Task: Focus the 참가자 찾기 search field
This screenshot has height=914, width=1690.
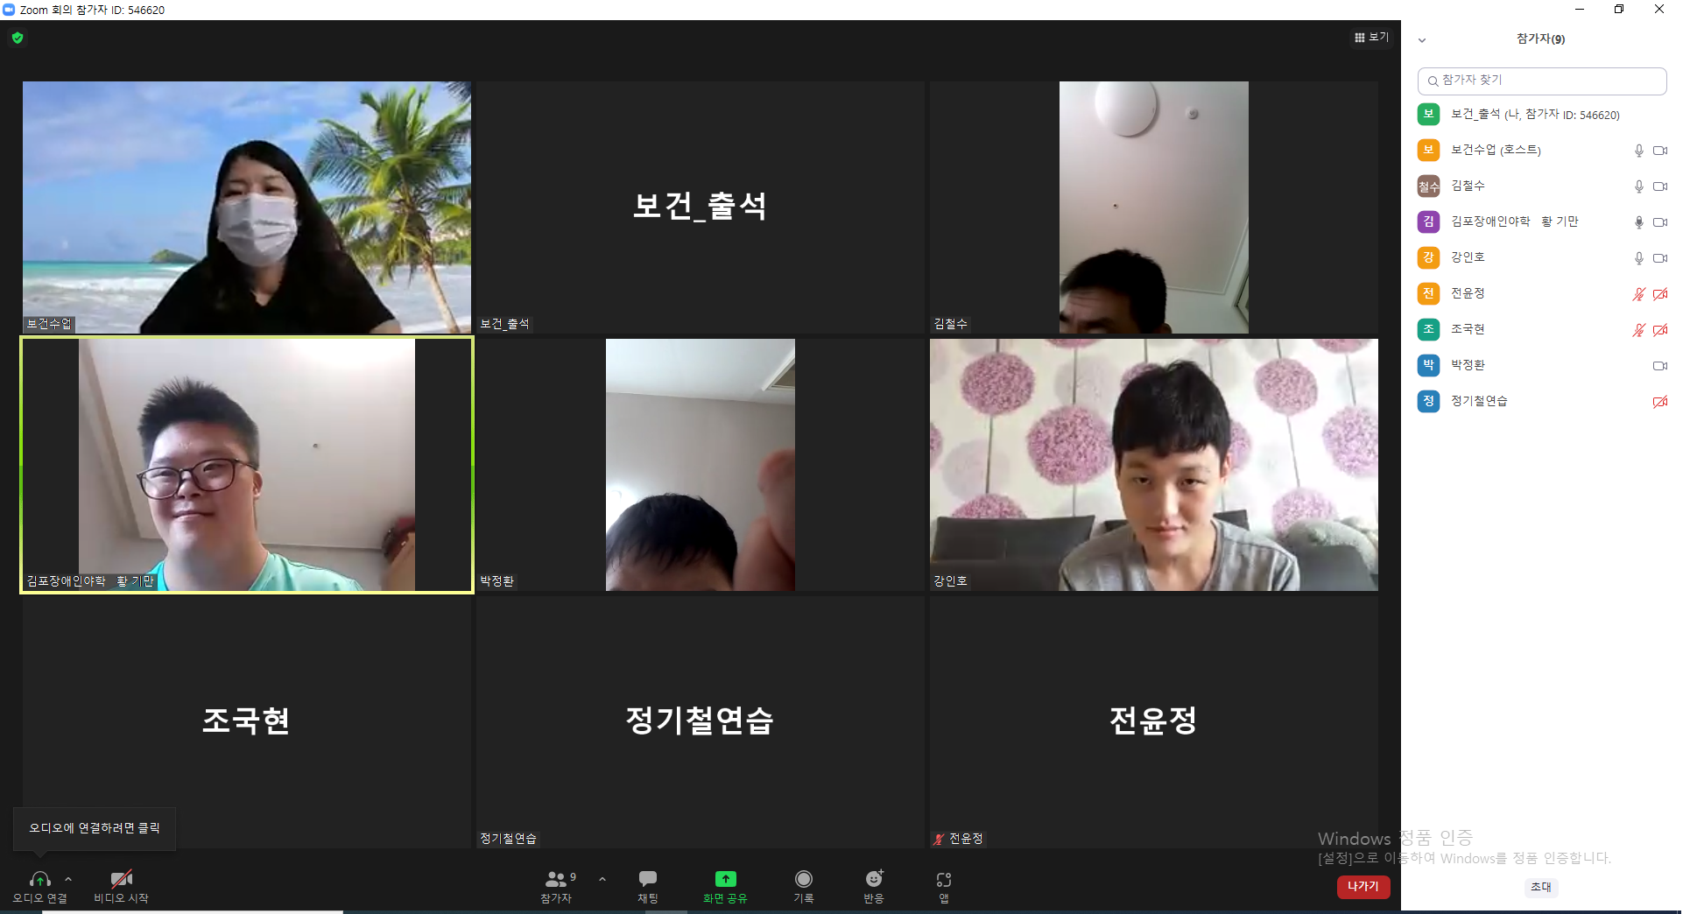Action: [1542, 81]
